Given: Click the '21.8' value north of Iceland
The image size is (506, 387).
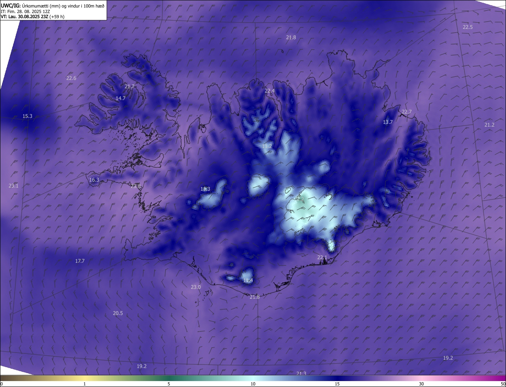Looking at the screenshot, I should tap(291, 37).
